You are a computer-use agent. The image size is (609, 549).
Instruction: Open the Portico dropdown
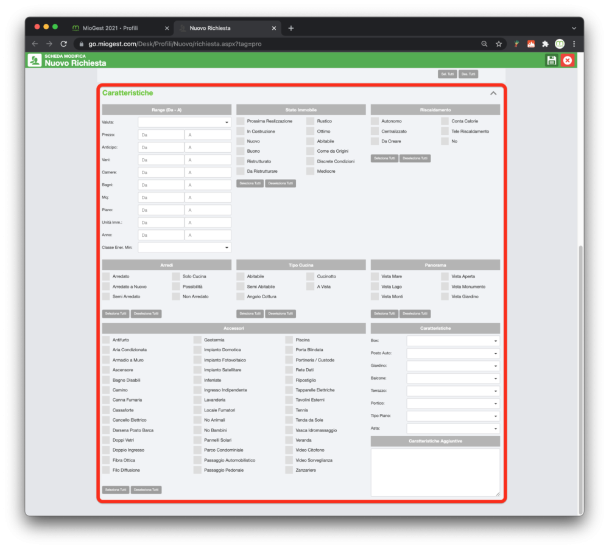pos(453,404)
